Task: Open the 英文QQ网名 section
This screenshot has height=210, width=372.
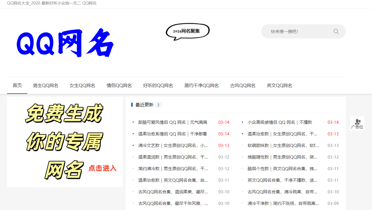Action: [279, 85]
